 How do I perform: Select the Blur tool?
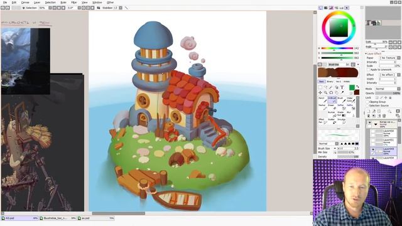pos(351,114)
